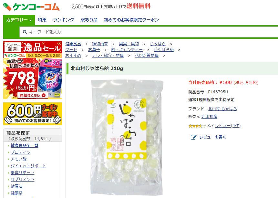Select the 特集 menu item
This screenshot has width=278, height=198.
[42, 20]
